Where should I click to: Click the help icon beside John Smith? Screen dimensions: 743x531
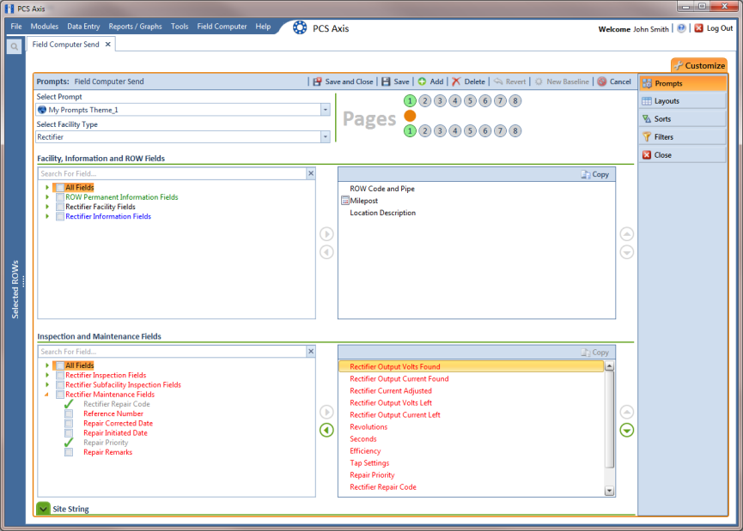(681, 28)
